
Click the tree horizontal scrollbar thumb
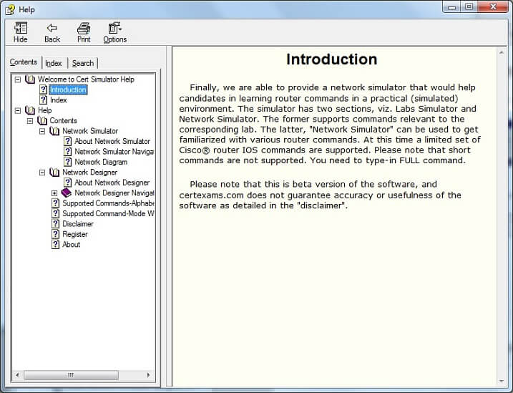(x=71, y=375)
